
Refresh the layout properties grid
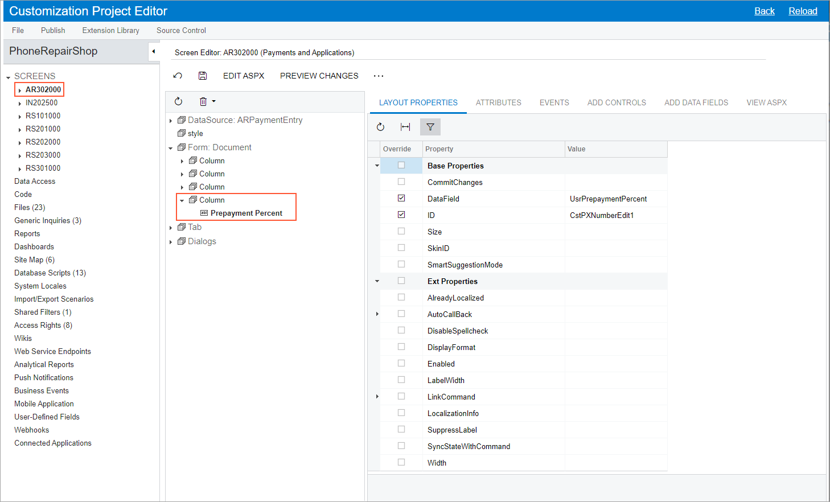coord(381,127)
